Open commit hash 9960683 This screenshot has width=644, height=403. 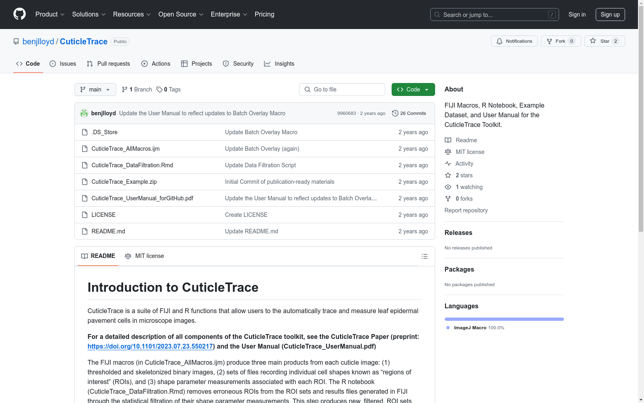[x=347, y=113]
